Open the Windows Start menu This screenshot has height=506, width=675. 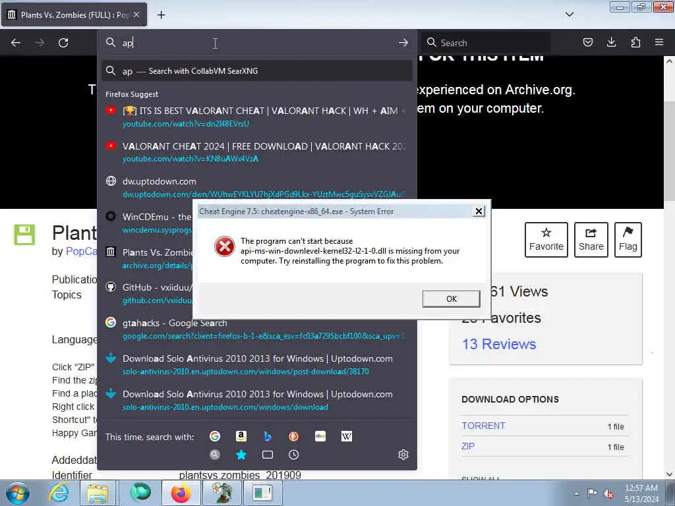pyautogui.click(x=18, y=493)
